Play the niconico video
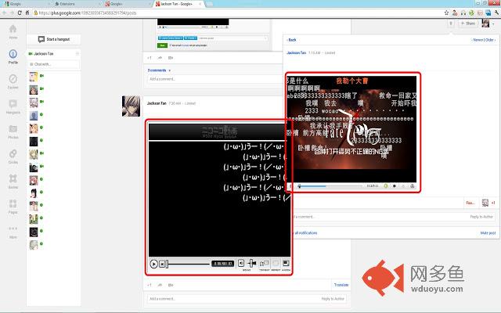Viewport: 501px width, 313px height. (x=153, y=264)
